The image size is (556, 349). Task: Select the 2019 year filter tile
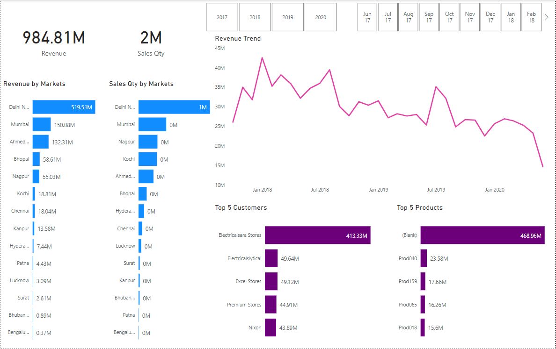pos(287,17)
